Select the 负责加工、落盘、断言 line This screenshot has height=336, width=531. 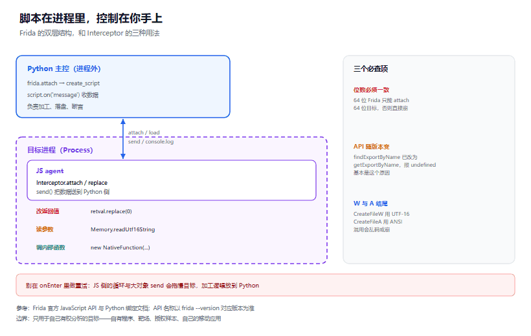coord(55,107)
